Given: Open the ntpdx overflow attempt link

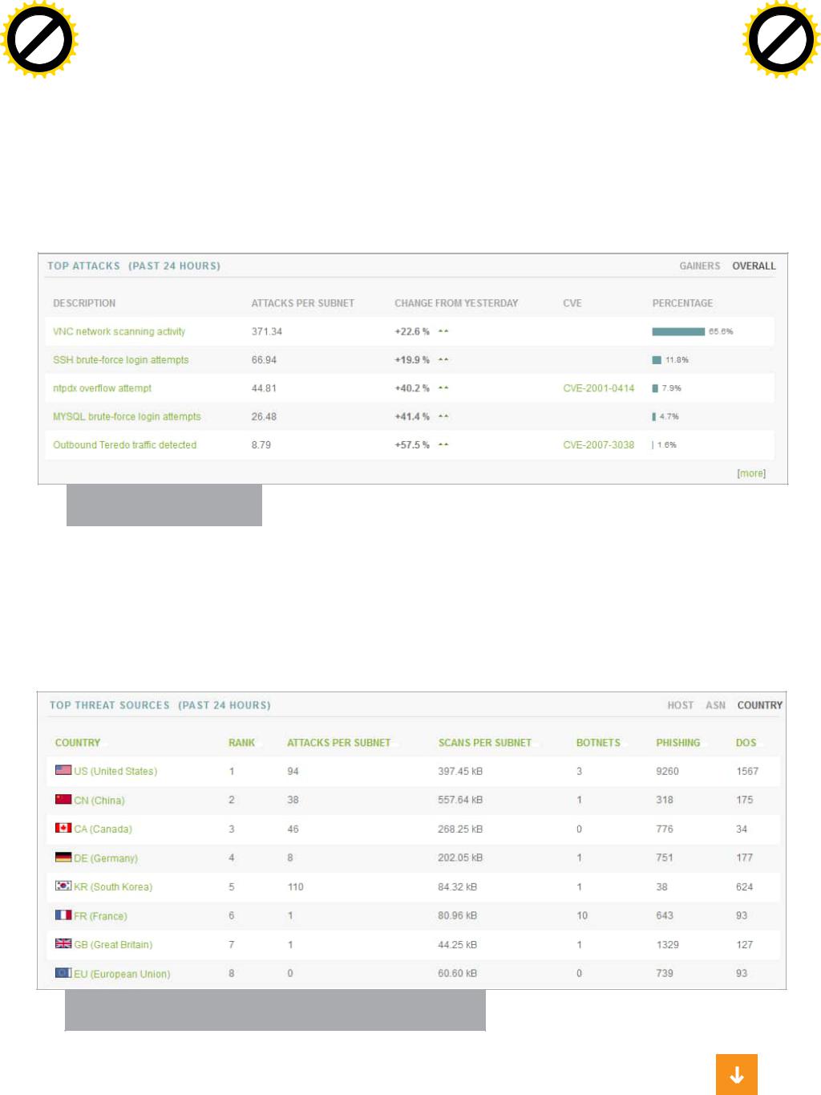Looking at the screenshot, I should [102, 388].
